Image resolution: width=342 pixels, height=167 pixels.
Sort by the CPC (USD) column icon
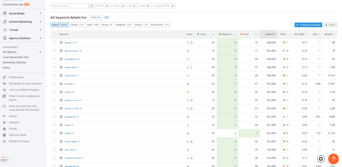pos(306,34)
